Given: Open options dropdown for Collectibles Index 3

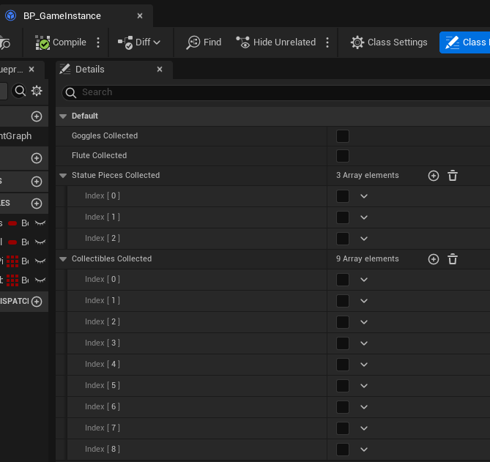Looking at the screenshot, I should [364, 343].
